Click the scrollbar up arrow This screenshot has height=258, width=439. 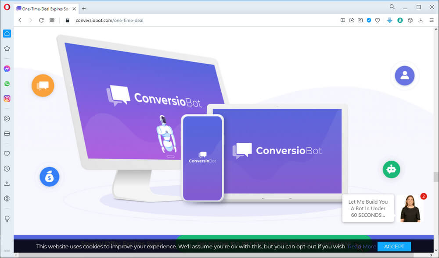[436, 29]
